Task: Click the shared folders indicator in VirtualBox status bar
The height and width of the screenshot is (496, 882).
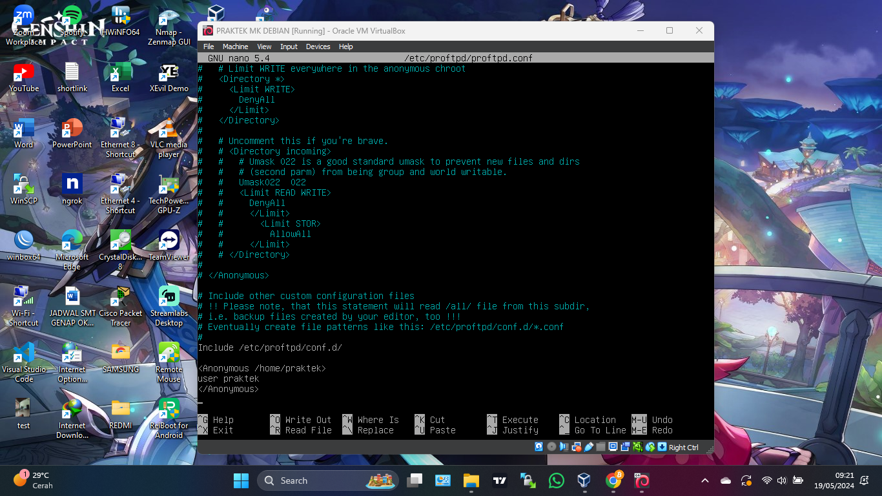Action: (x=600, y=447)
